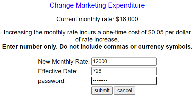Click the Effective Date label text
Viewport: 194px width, 100px height.
point(58,71)
